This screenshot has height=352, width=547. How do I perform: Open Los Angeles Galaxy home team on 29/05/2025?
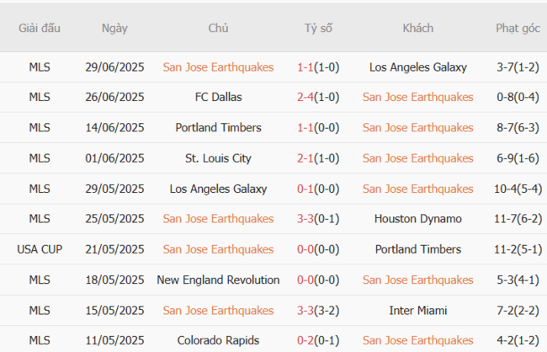[x=218, y=189]
